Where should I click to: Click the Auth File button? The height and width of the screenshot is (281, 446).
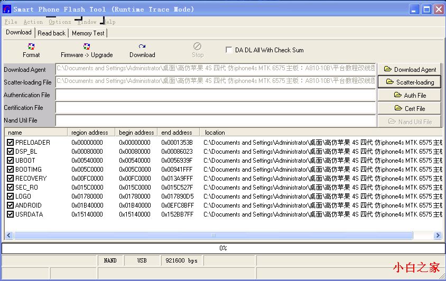[x=410, y=95]
